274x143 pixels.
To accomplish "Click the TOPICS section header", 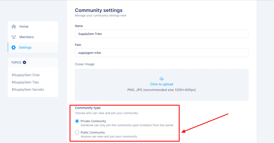I will [x=16, y=62].
